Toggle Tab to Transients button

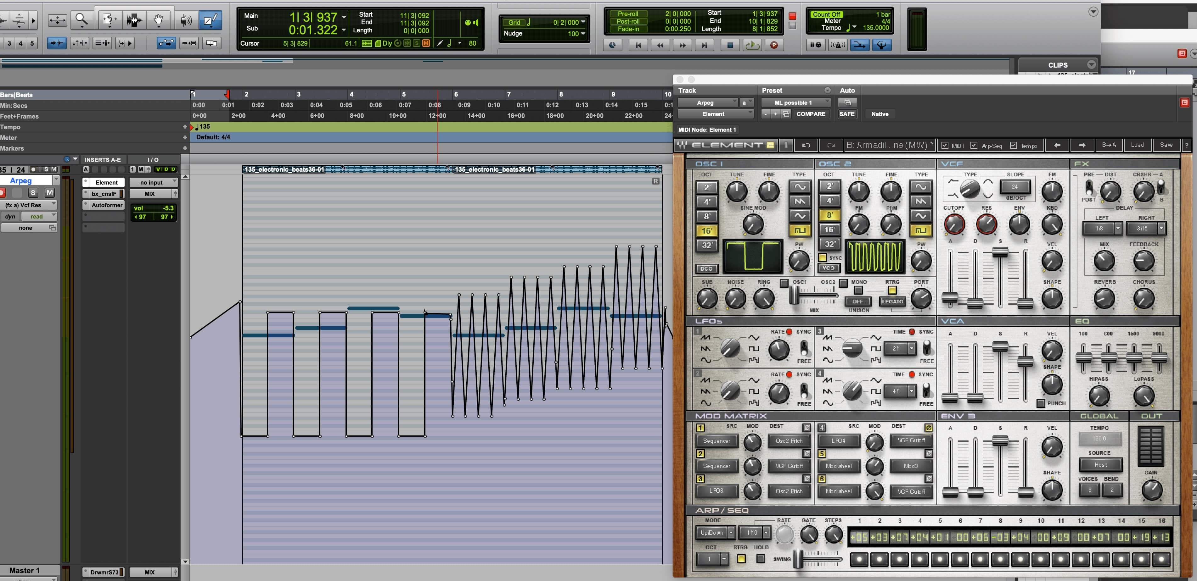point(57,43)
